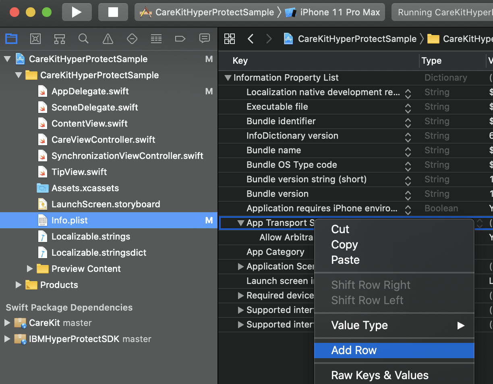Click the Type column header

[431, 61]
